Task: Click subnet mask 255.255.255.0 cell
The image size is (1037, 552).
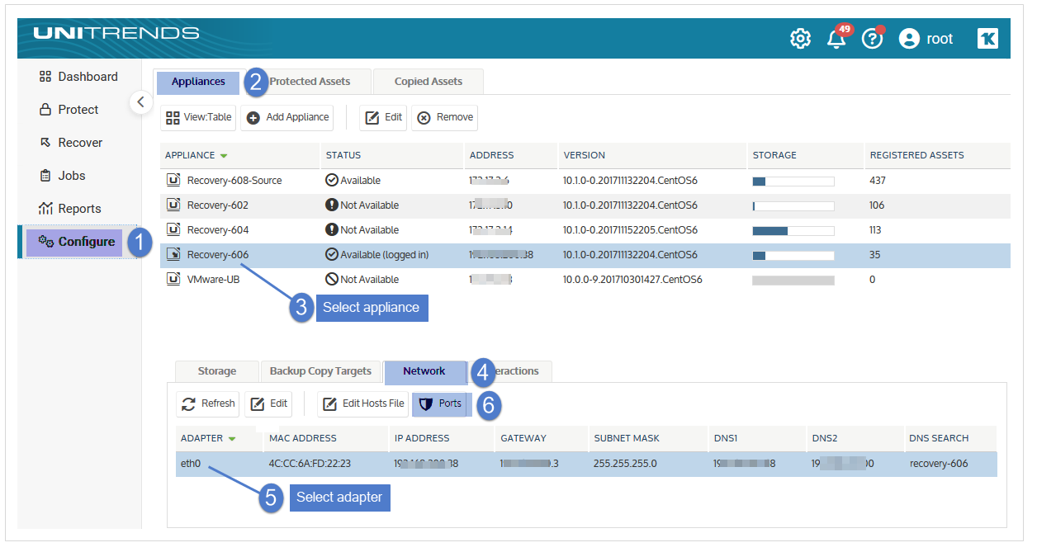Action: click(x=625, y=464)
